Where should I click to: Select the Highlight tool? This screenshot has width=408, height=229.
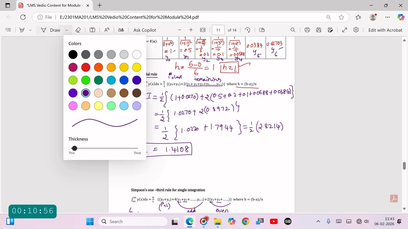tap(22, 30)
